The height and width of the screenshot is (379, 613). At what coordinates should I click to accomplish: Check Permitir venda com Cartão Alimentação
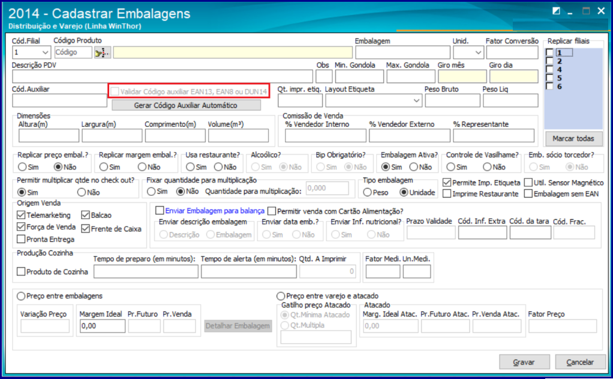pyautogui.click(x=272, y=211)
